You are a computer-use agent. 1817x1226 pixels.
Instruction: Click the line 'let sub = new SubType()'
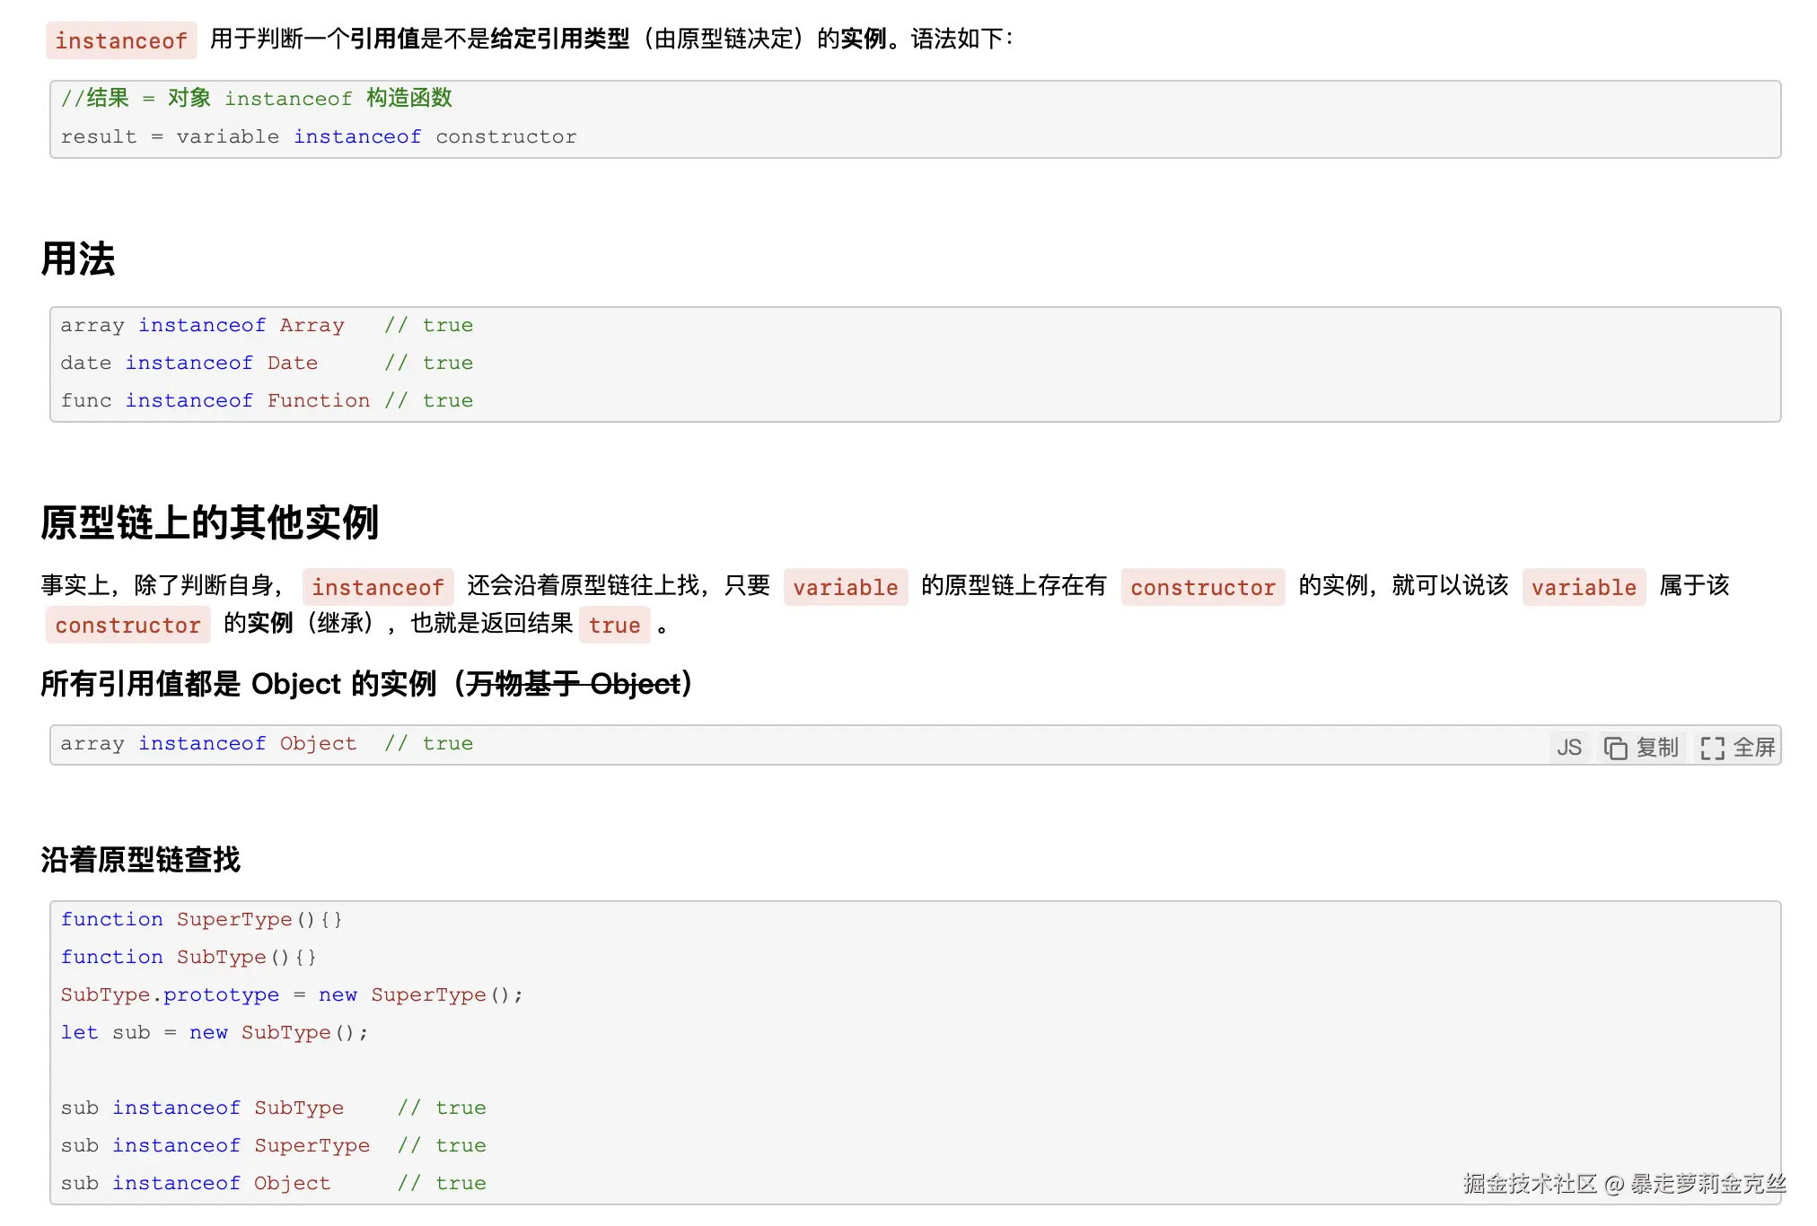214,1033
